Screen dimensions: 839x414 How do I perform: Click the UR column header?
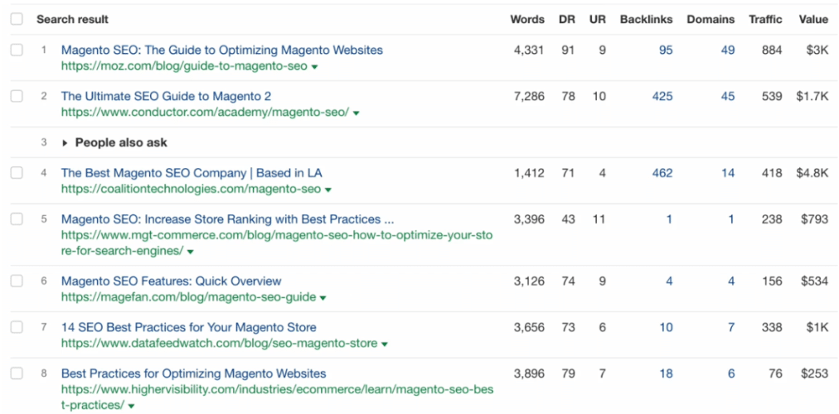(597, 20)
